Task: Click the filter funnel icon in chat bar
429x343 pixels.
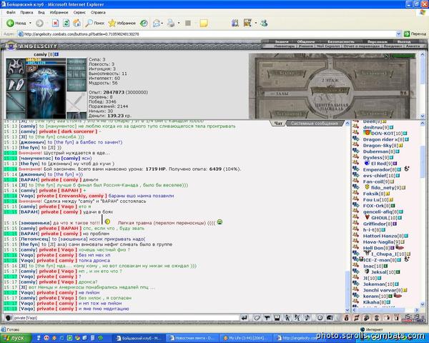Action: click(267, 318)
